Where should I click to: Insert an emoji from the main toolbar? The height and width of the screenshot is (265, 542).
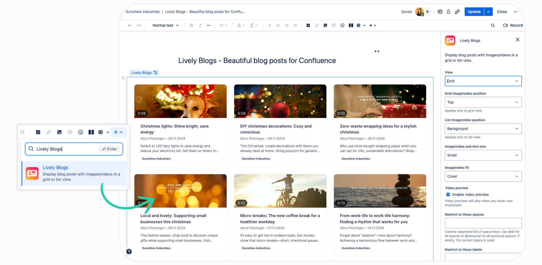[342, 25]
